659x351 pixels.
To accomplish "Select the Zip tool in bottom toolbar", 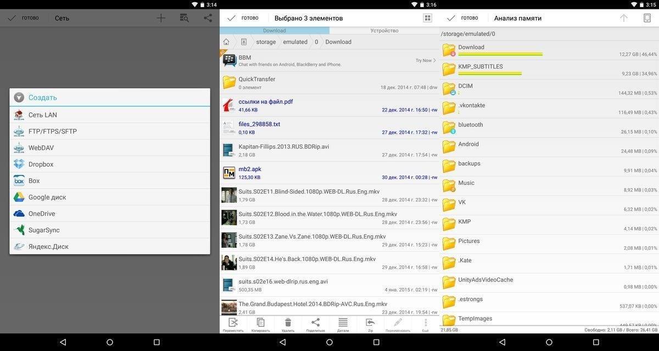I will [x=370, y=324].
